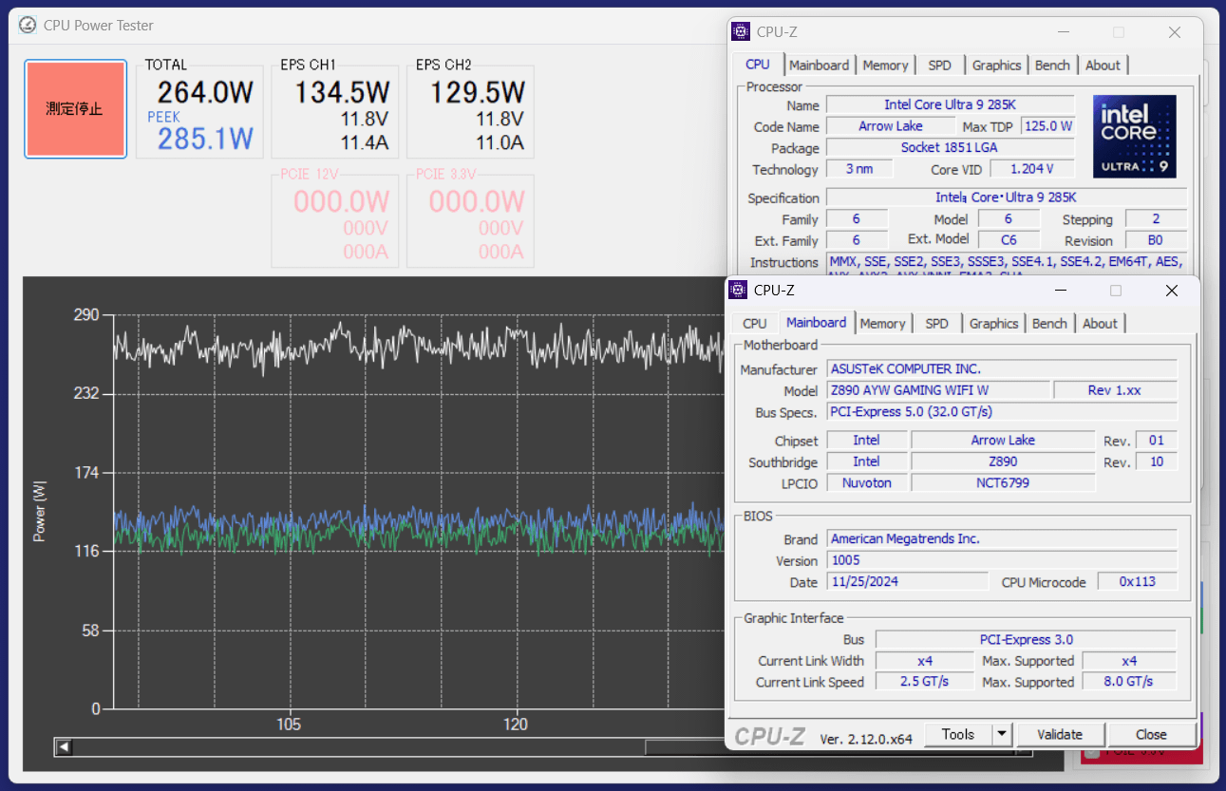Screen dimensions: 1226x791
Task: Click the Max. Supported speed 8.0 GT/s
Action: coord(1129,682)
